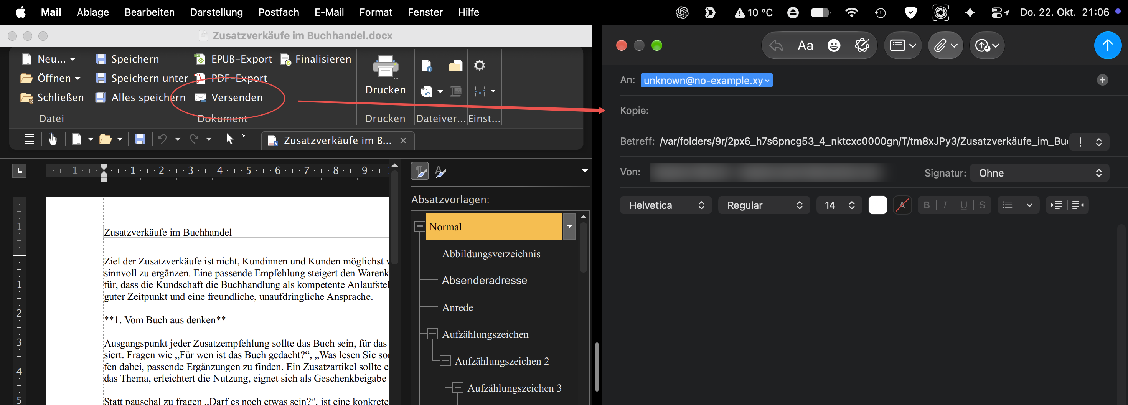The width and height of the screenshot is (1128, 405).
Task: Click PDF-Export
Action: [231, 78]
